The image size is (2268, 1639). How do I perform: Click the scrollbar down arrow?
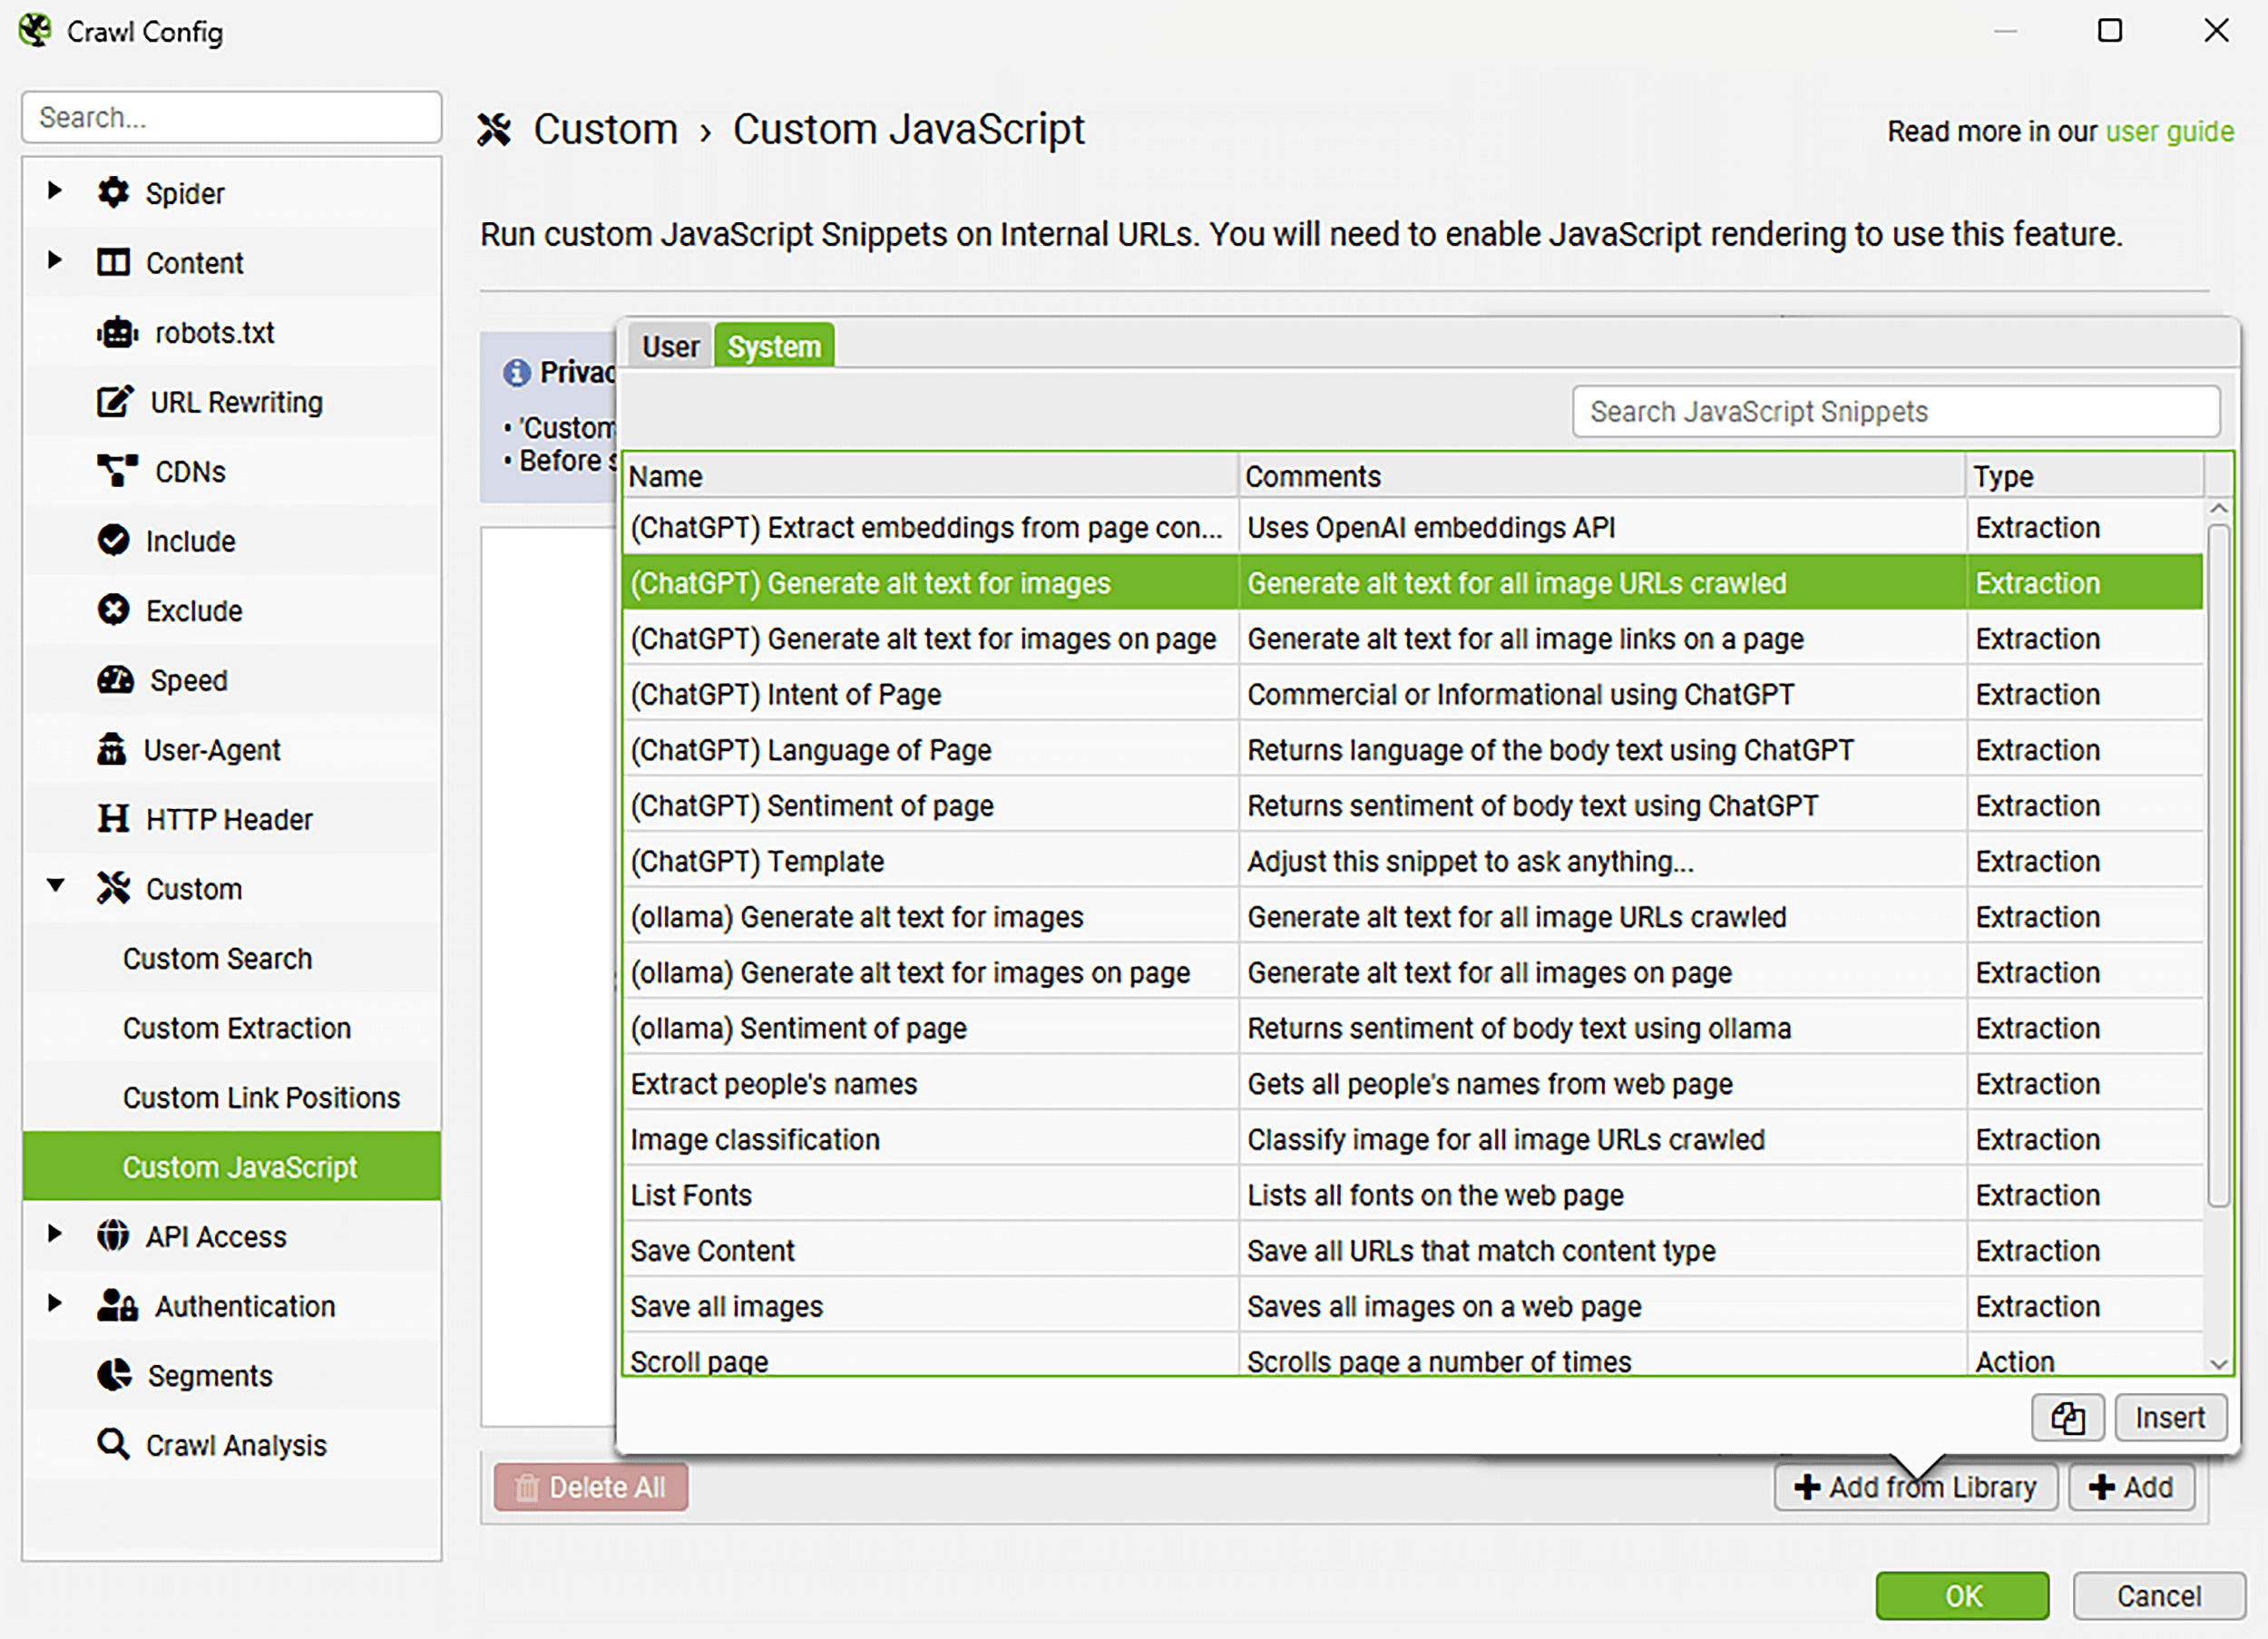click(x=2219, y=1364)
